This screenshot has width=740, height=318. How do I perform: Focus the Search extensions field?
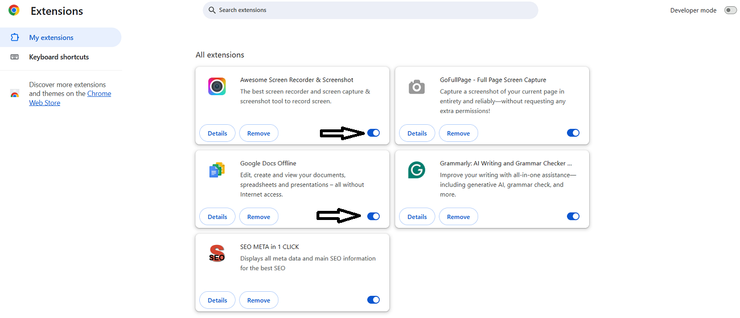tap(370, 10)
